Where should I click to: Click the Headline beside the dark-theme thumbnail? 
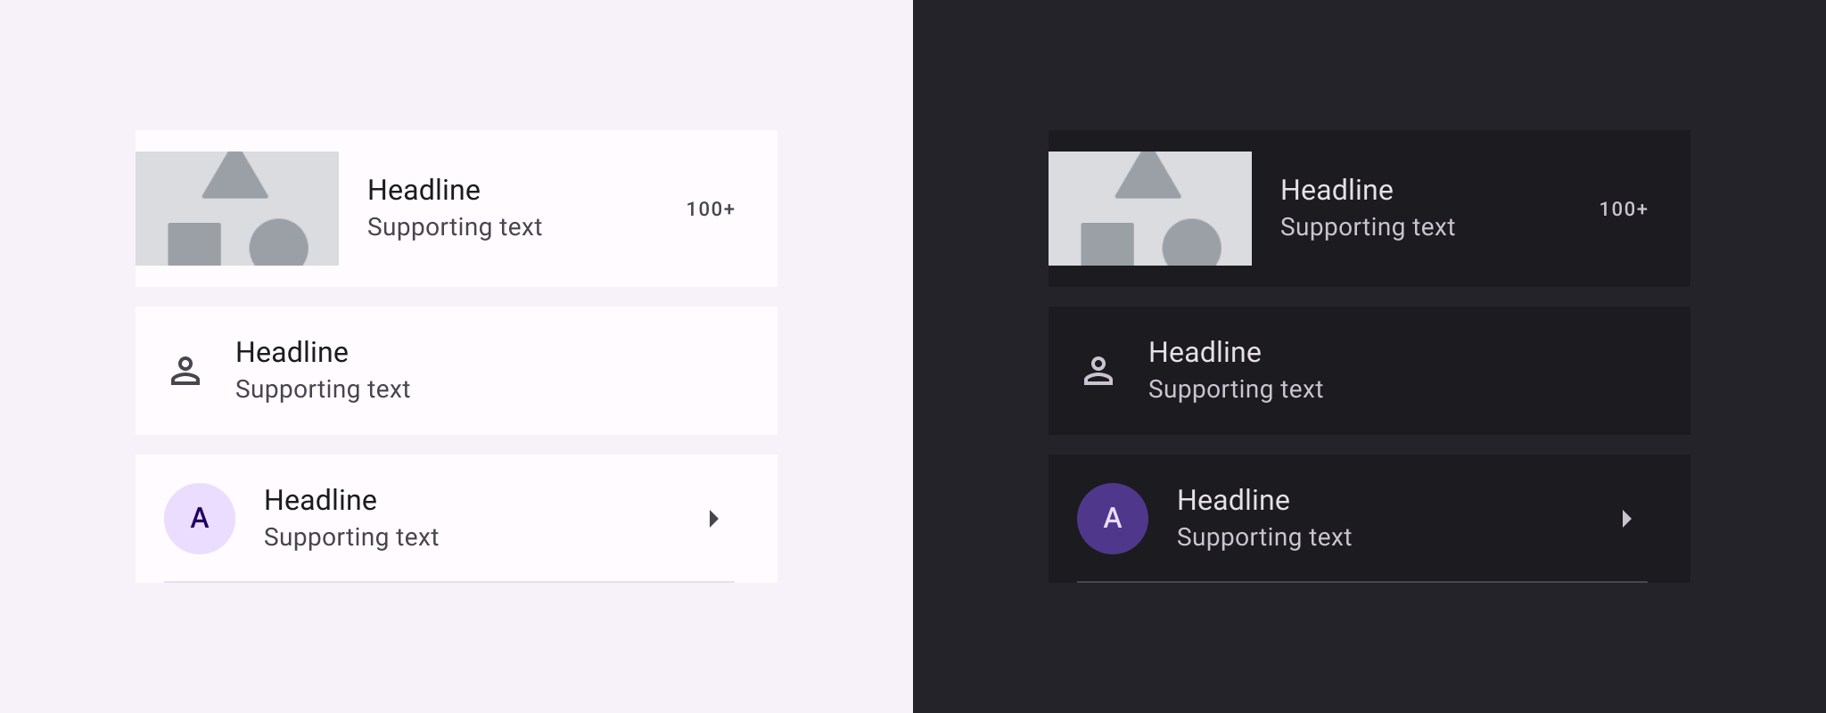(1337, 190)
